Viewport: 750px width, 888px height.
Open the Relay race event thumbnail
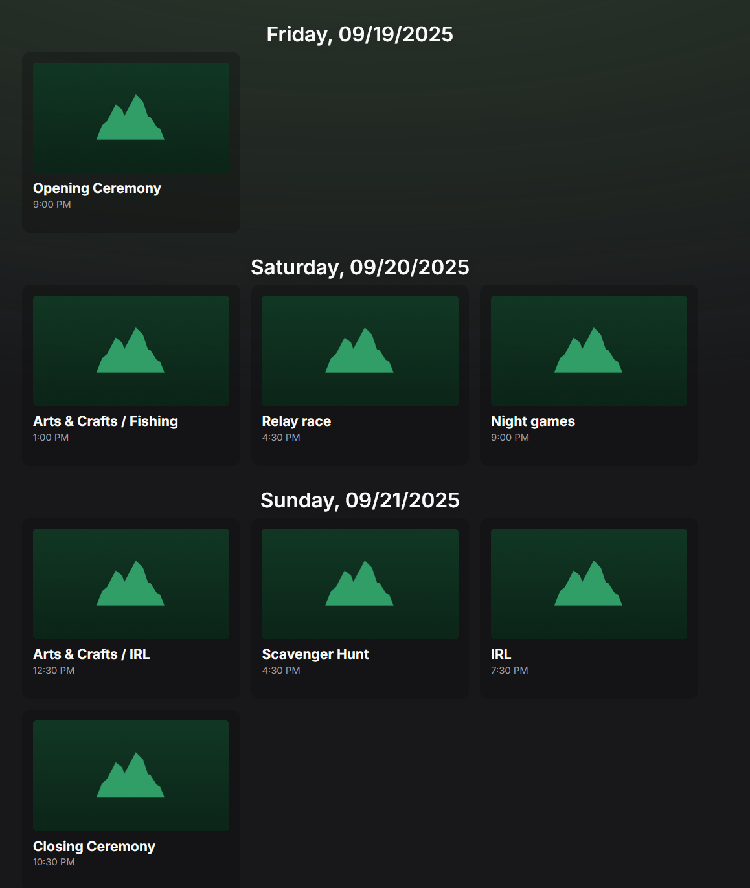[360, 351]
